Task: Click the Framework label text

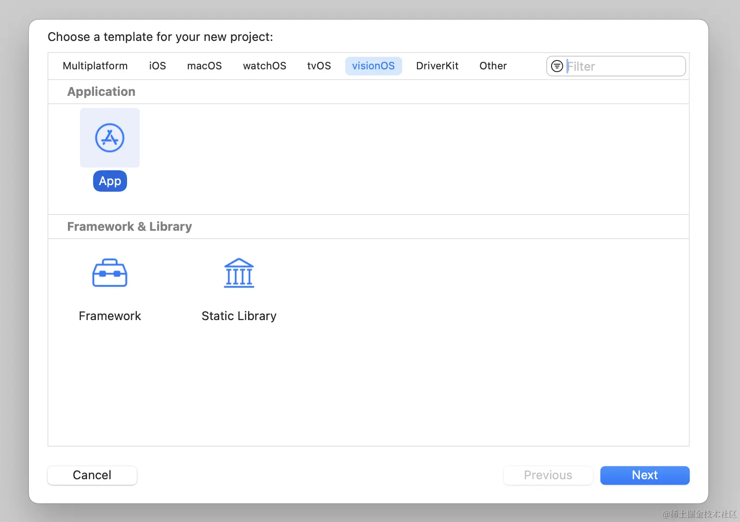Action: point(110,316)
